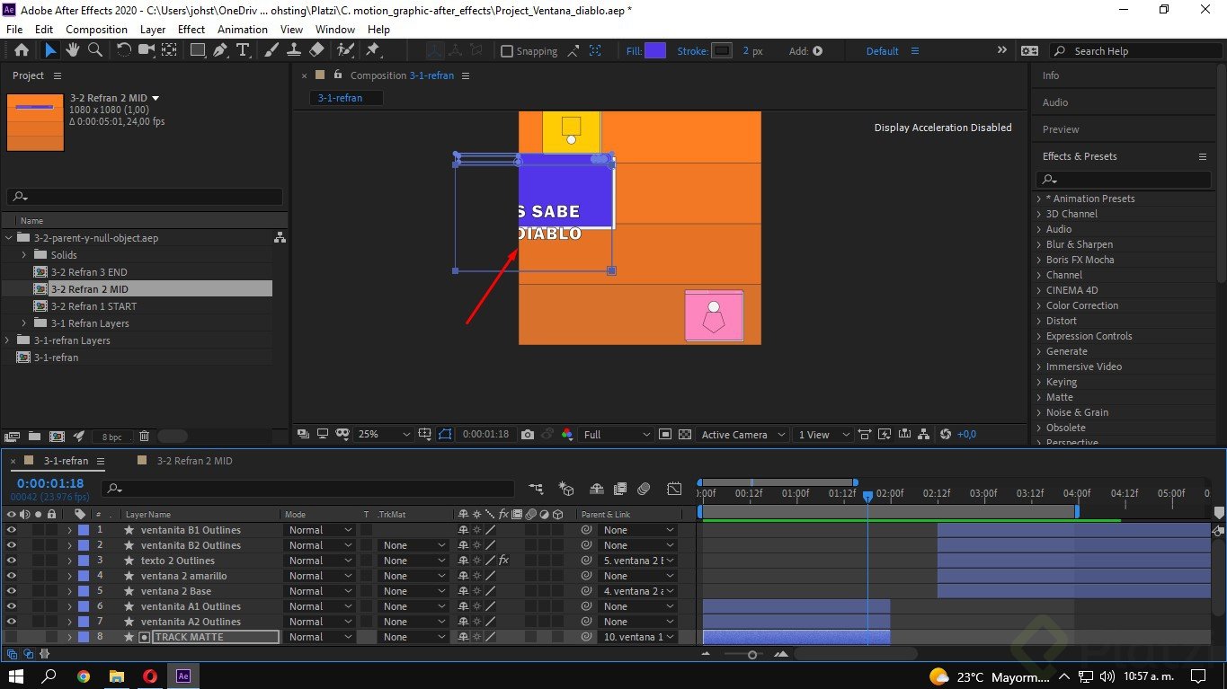
Task: Open the Active Camera view dropdown
Action: point(742,434)
